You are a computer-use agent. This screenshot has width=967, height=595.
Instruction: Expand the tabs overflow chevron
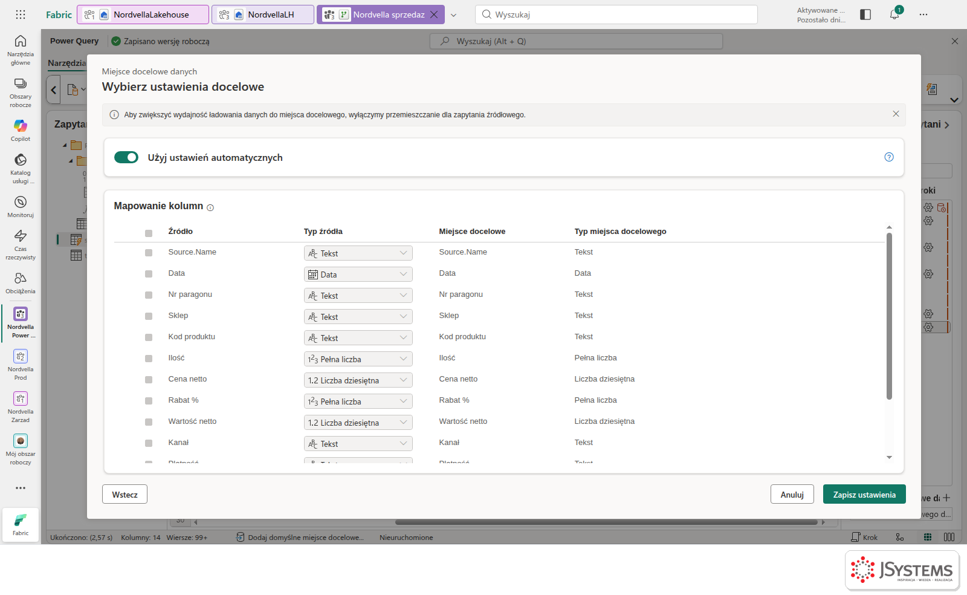click(454, 15)
